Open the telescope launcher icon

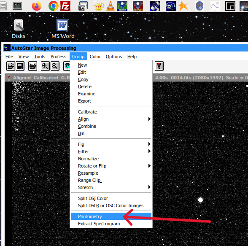pos(155,6)
